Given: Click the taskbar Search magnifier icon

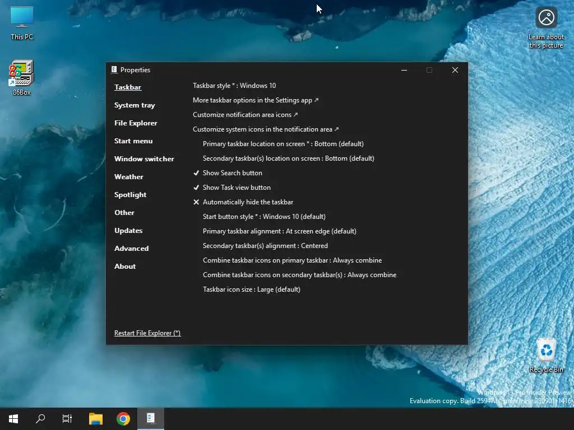Looking at the screenshot, I should pyautogui.click(x=40, y=419).
